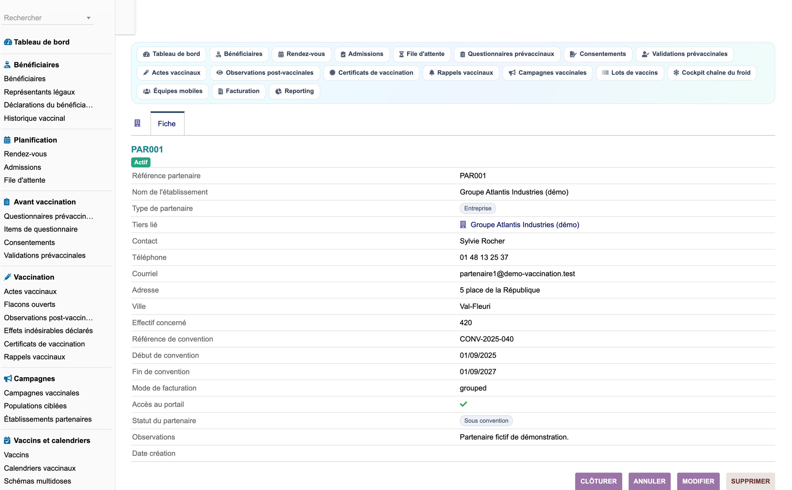The image size is (792, 490).
Task: Open Établissements partenaires in the sidebar
Action: 48,419
